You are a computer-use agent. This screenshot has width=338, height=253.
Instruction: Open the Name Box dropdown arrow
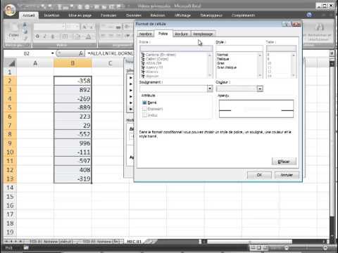coord(53,53)
